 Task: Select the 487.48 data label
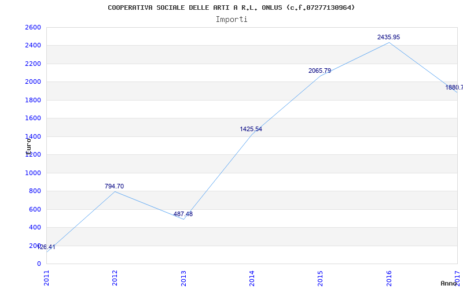183,214
